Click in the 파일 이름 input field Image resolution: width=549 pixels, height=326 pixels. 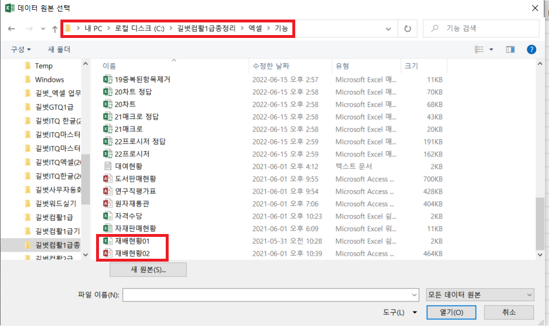(270, 295)
